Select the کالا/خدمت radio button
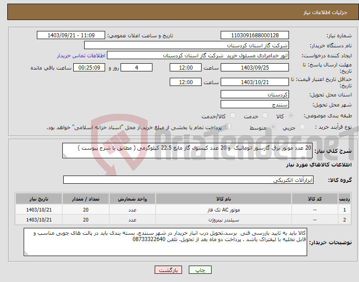359x282 pixels. tap(233, 116)
